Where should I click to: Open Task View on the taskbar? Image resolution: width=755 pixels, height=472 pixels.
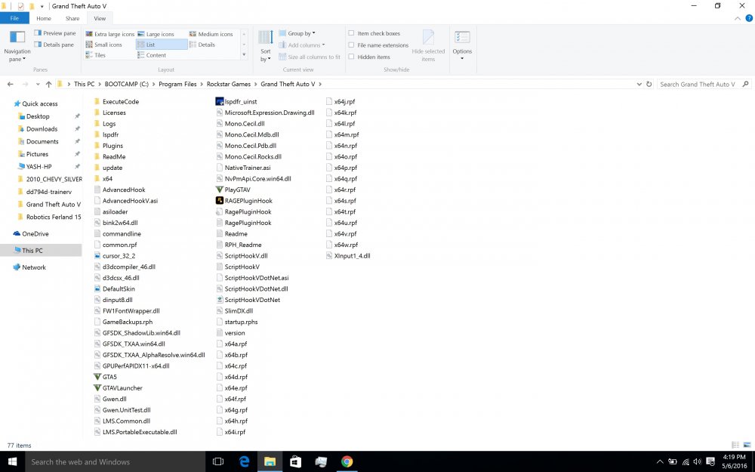pos(218,462)
